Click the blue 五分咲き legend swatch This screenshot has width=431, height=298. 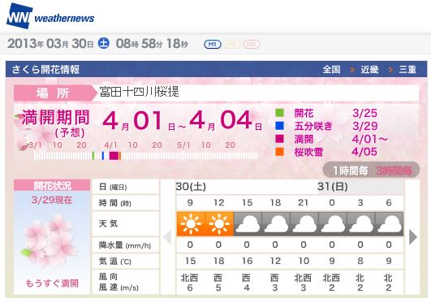click(x=279, y=126)
